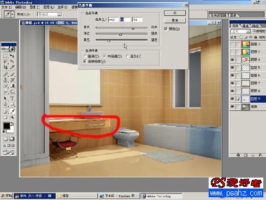The image size is (266, 200).
Task: Open 模型 folder in taskbar
Action: [x=77, y=196]
